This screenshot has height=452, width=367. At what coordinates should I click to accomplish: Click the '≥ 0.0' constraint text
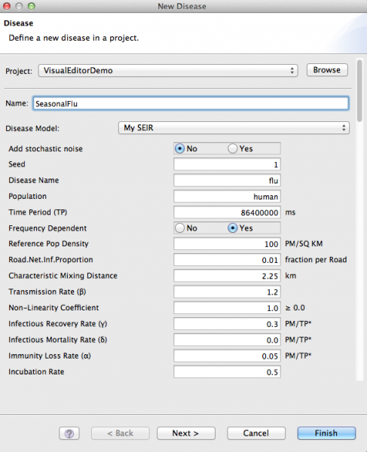tap(295, 308)
